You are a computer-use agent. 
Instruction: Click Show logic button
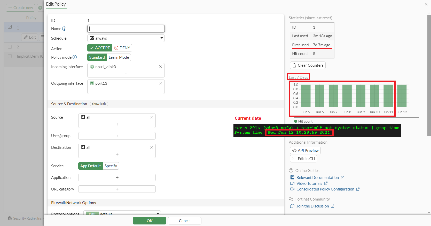(x=99, y=104)
